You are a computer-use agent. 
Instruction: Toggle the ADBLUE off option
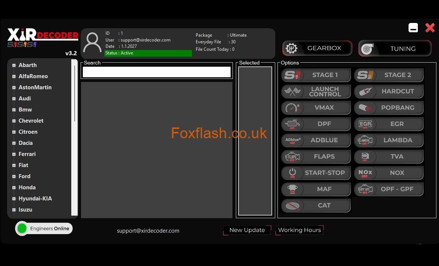[316, 140]
